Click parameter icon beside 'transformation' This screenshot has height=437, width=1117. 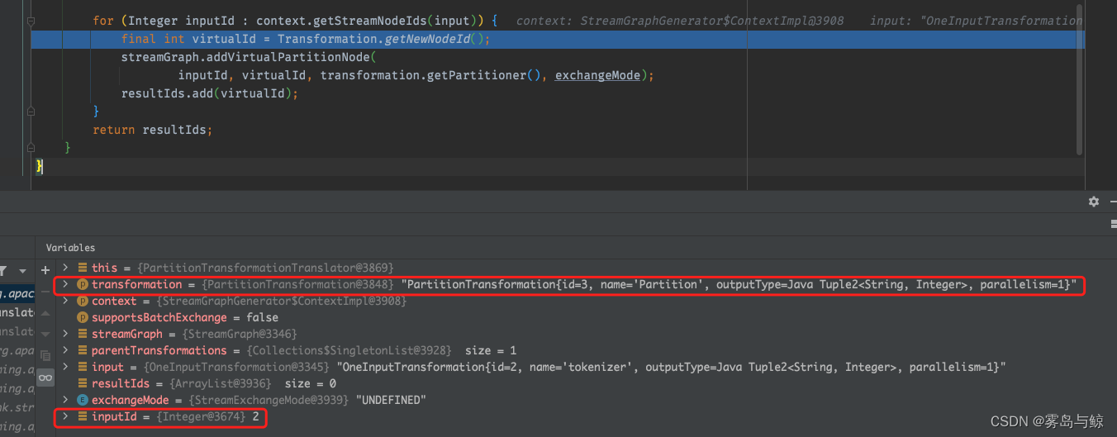point(83,284)
